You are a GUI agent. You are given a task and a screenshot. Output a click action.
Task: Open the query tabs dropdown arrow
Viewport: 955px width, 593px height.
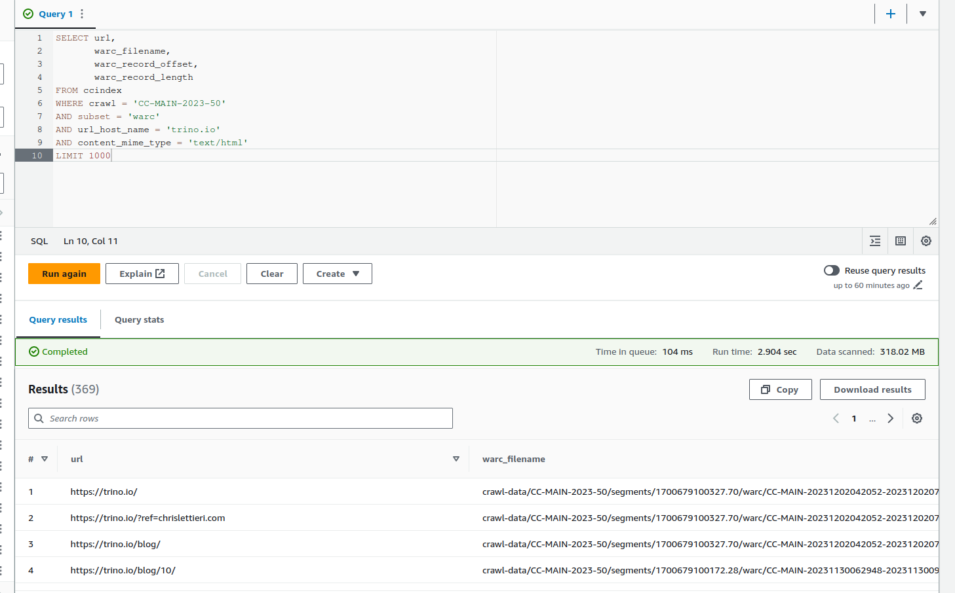click(923, 14)
